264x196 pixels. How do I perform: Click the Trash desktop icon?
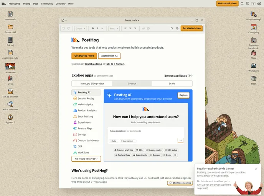(253, 78)
